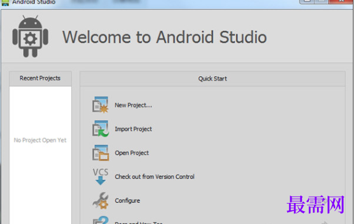Close the Android Studio window

pyautogui.click(x=341, y=2)
